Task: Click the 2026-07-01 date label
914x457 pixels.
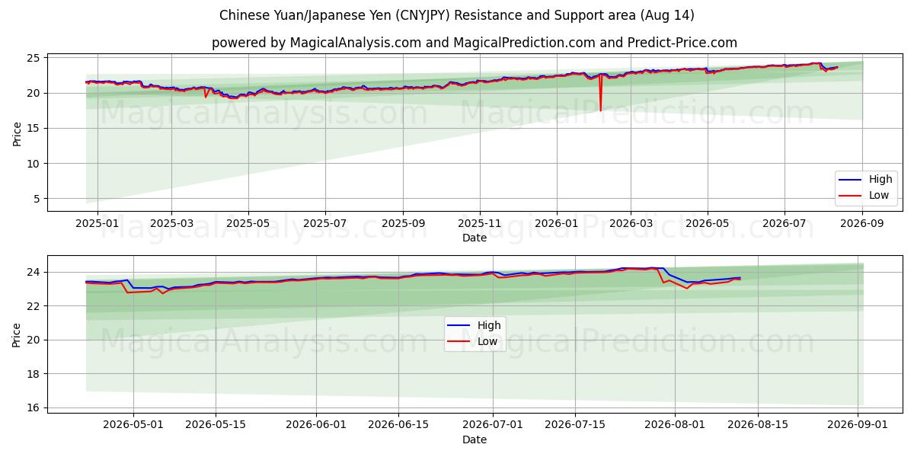Action: click(492, 426)
